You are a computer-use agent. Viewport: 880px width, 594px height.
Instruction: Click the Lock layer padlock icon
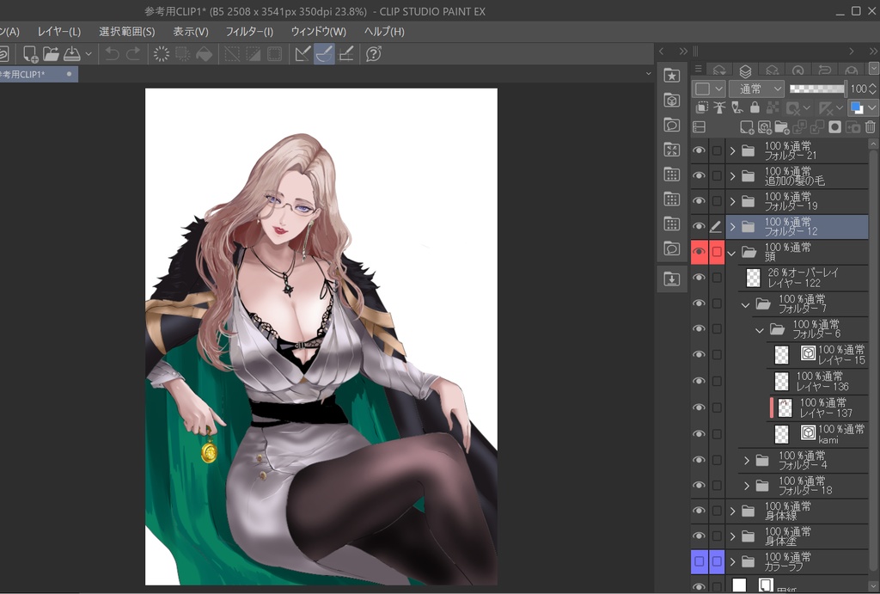[755, 107]
